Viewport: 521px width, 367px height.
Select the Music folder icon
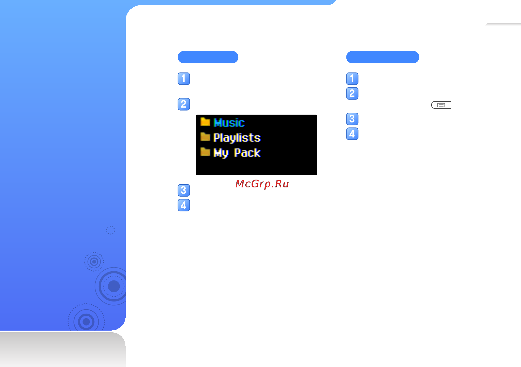[x=205, y=122]
